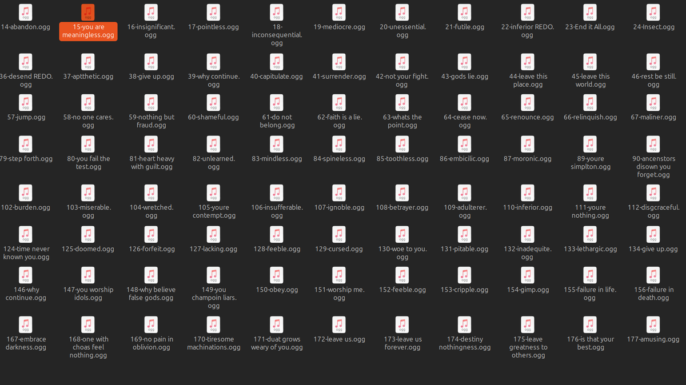The height and width of the screenshot is (385, 686).
Task: Select '112-disgcraceful.ogg' filename
Action: [x=653, y=211]
